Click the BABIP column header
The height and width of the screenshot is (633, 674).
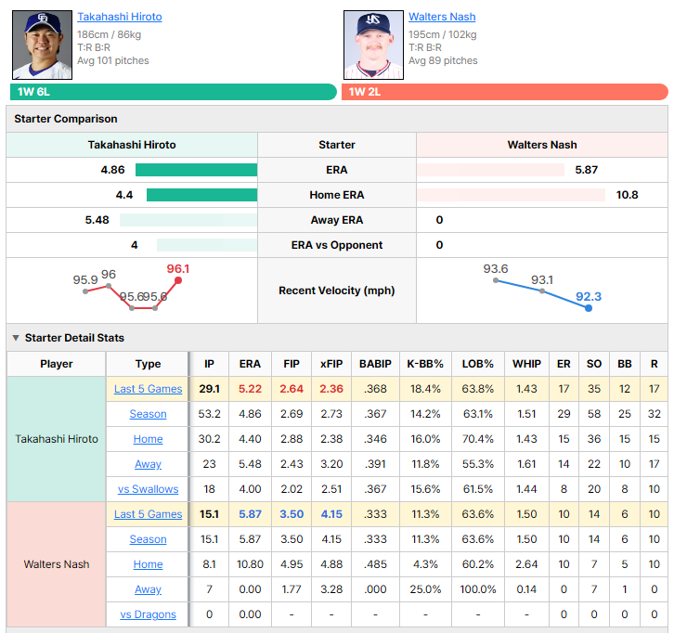(375, 364)
